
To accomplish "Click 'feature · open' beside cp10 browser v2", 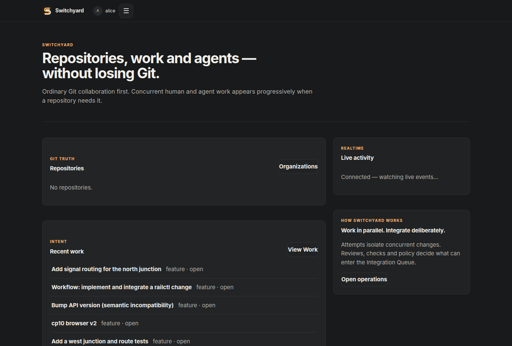I will click(120, 323).
